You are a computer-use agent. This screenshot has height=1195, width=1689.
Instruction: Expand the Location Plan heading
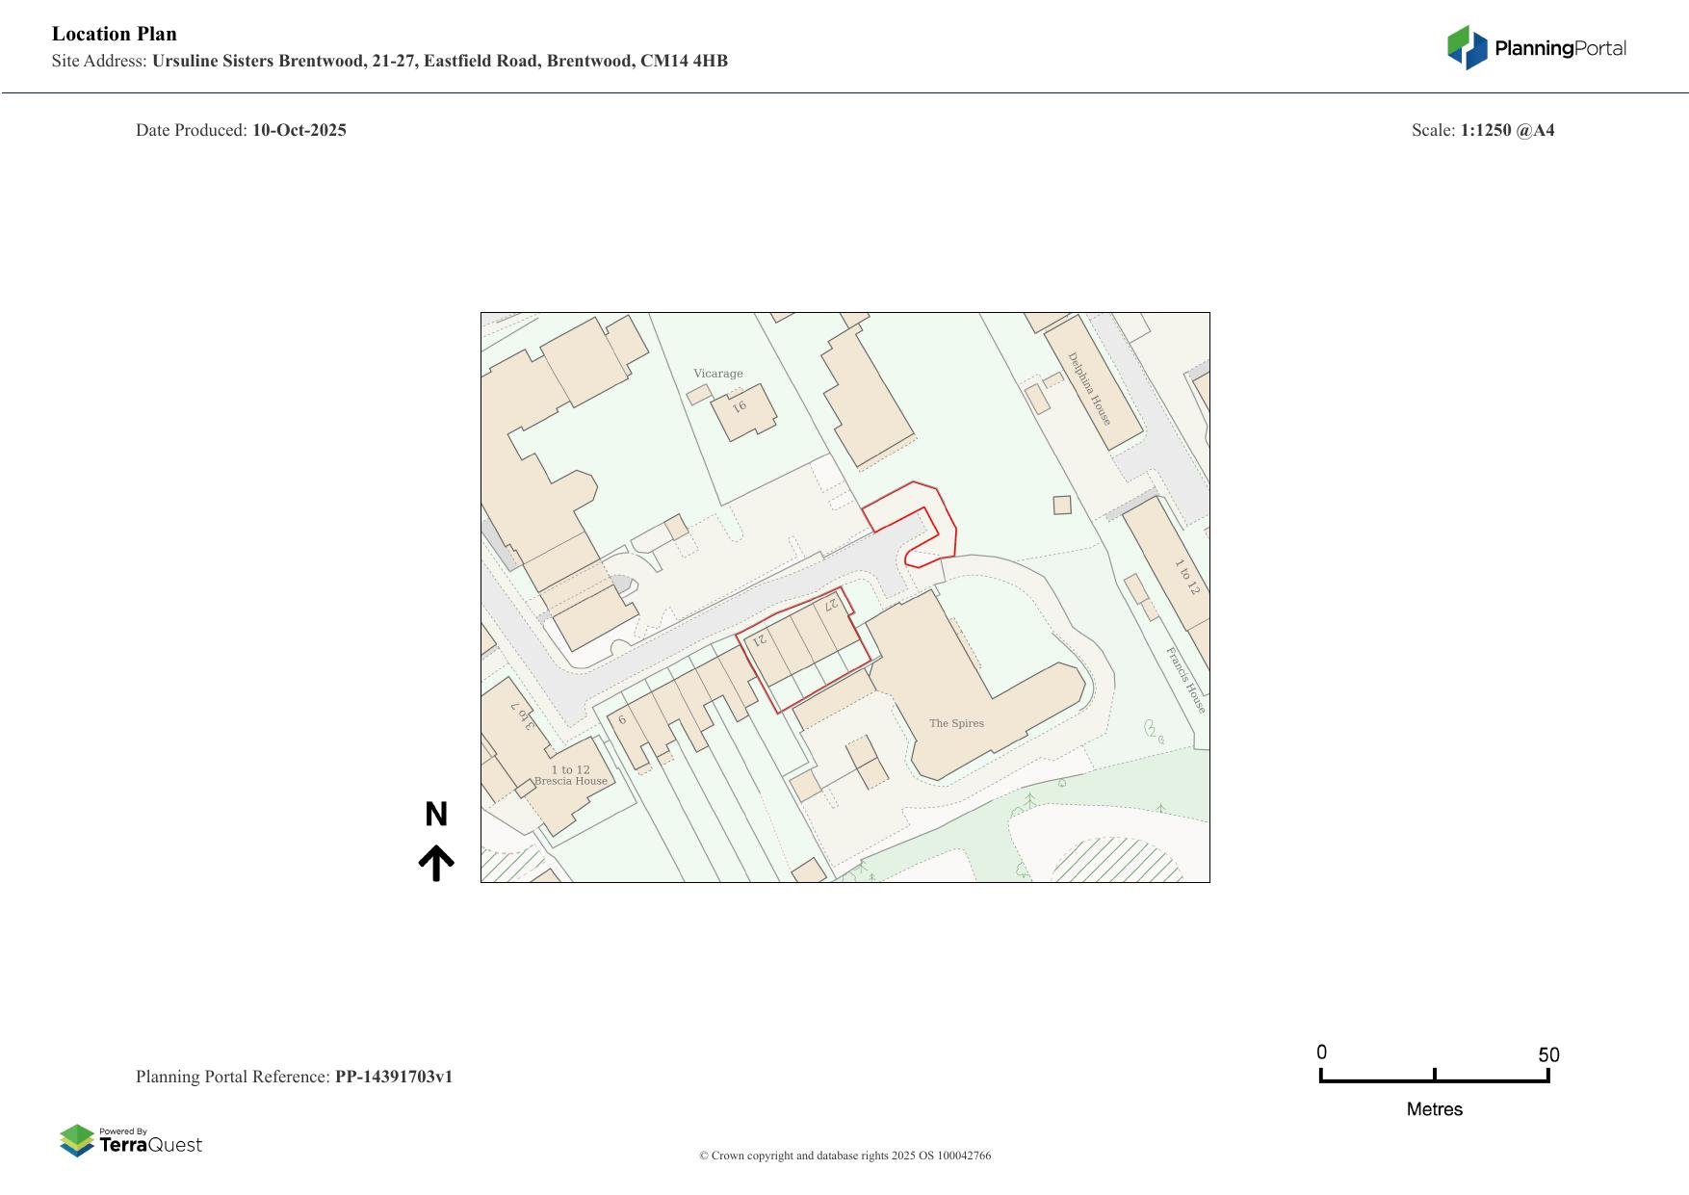pyautogui.click(x=114, y=33)
